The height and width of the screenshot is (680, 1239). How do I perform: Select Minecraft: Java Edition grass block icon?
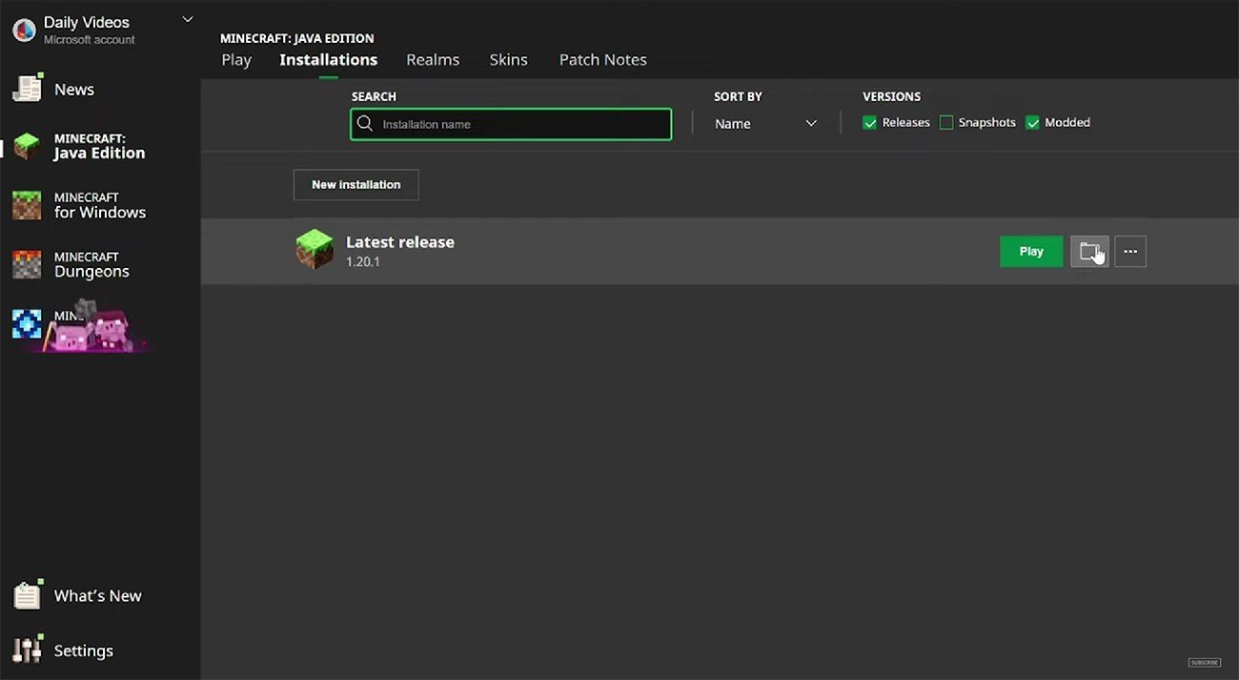[27, 146]
